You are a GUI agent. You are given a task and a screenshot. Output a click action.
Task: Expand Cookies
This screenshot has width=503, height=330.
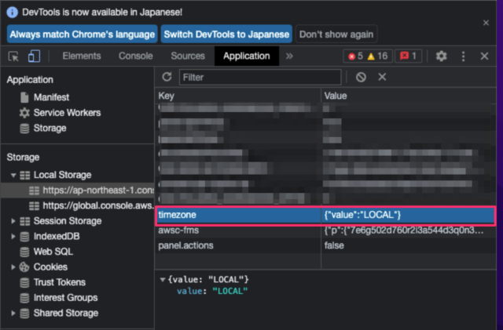[13, 267]
